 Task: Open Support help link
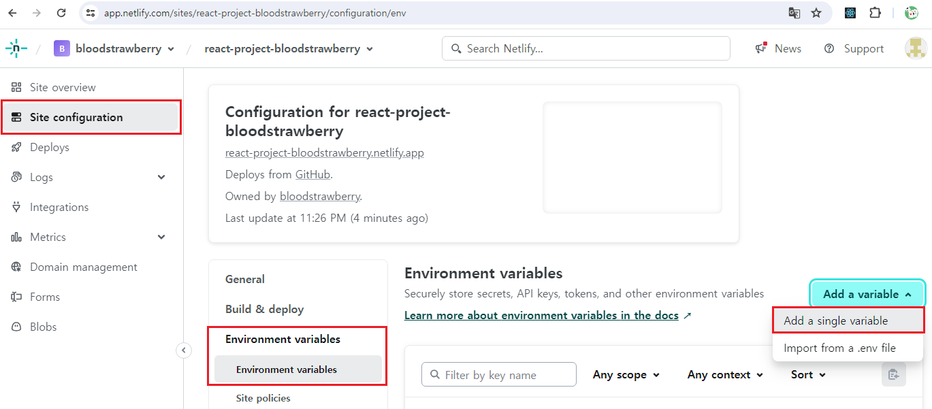pyautogui.click(x=854, y=48)
